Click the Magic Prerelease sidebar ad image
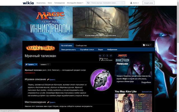Image resolution: width=179 pixels, height=112 pixels. click(x=133, y=69)
